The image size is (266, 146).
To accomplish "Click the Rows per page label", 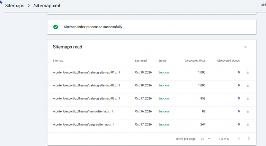I will (186, 139).
